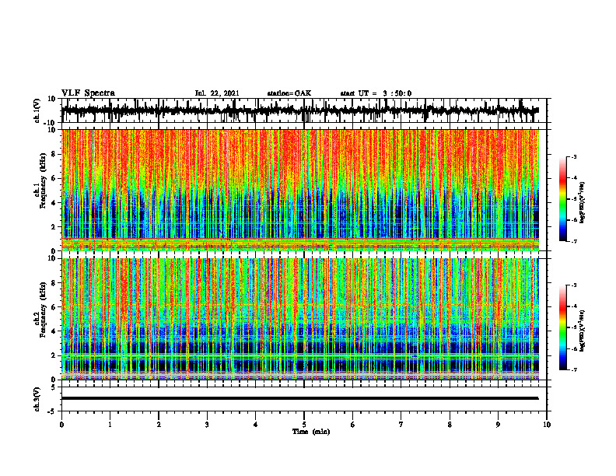Click the ch.2 colorbar log(PSD) unit label
The image size is (616, 476).
pyautogui.click(x=583, y=331)
